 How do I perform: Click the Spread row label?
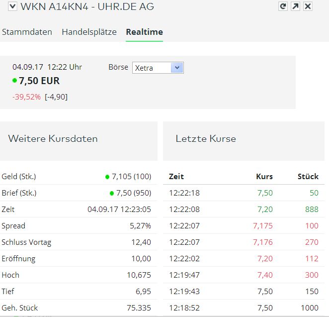[13, 226]
